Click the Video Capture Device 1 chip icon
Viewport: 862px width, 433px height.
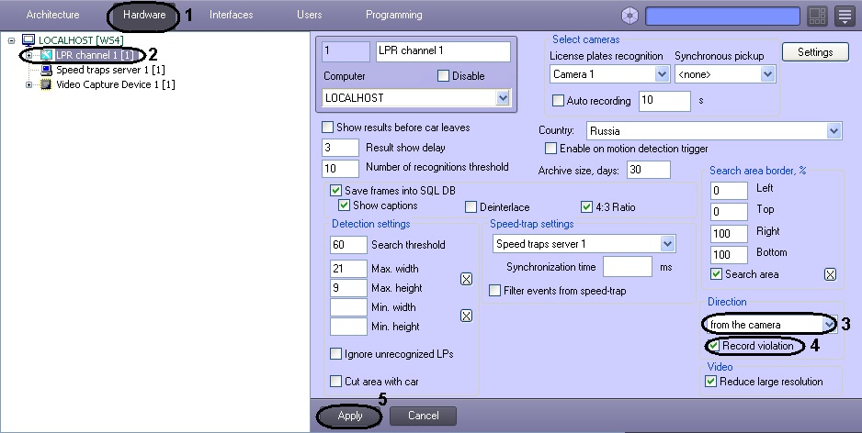click(x=46, y=84)
